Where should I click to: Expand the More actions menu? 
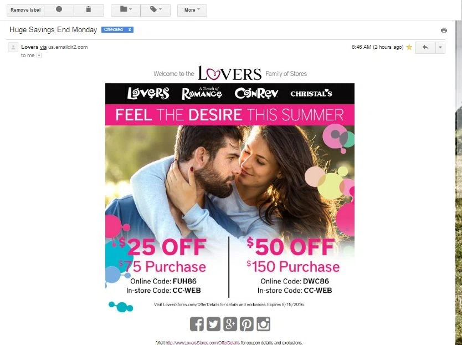(x=192, y=10)
